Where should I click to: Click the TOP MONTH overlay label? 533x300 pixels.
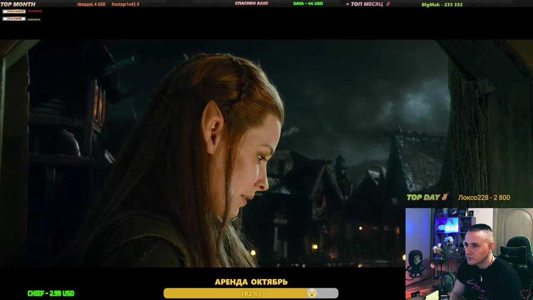pos(18,4)
